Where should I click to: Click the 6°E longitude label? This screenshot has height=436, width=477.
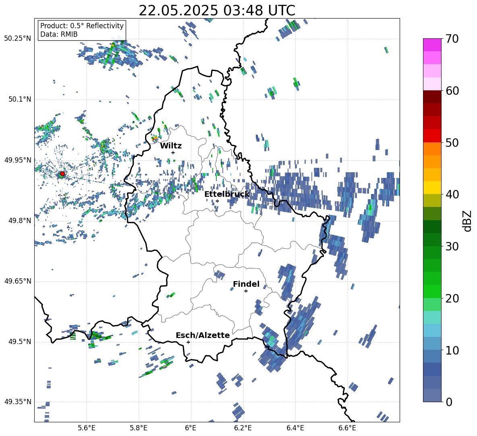[x=191, y=428]
